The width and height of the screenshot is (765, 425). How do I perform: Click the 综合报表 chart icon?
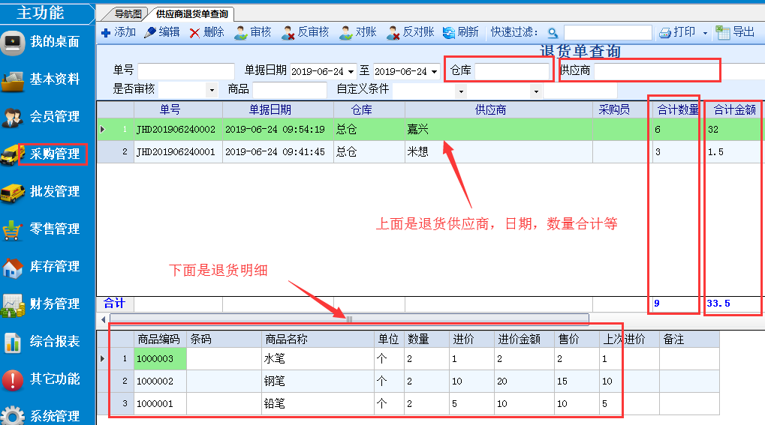[13, 342]
